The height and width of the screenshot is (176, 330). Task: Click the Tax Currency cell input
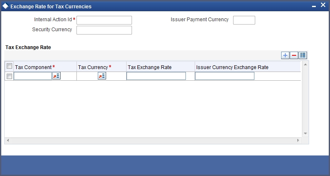click(87, 76)
